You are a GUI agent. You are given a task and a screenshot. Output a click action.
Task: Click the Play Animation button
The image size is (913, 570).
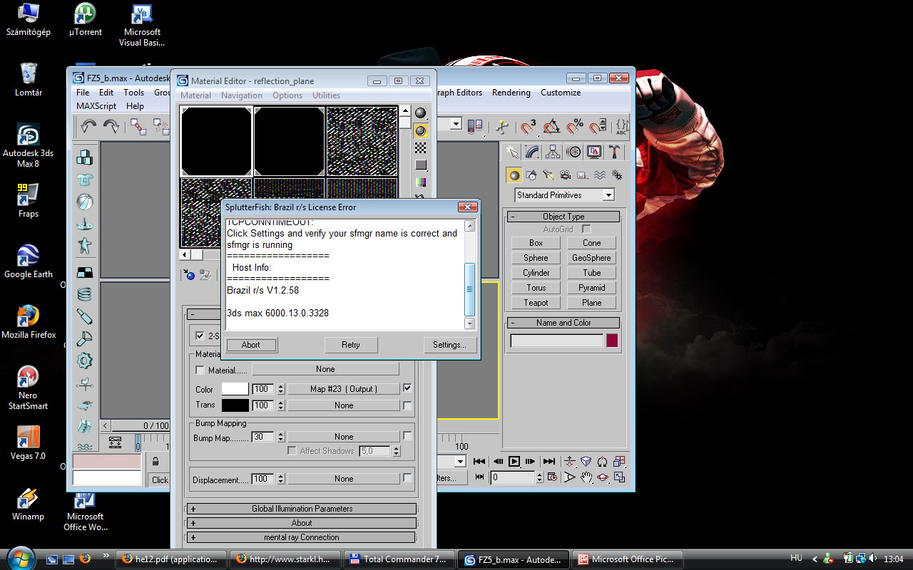pos(514,461)
